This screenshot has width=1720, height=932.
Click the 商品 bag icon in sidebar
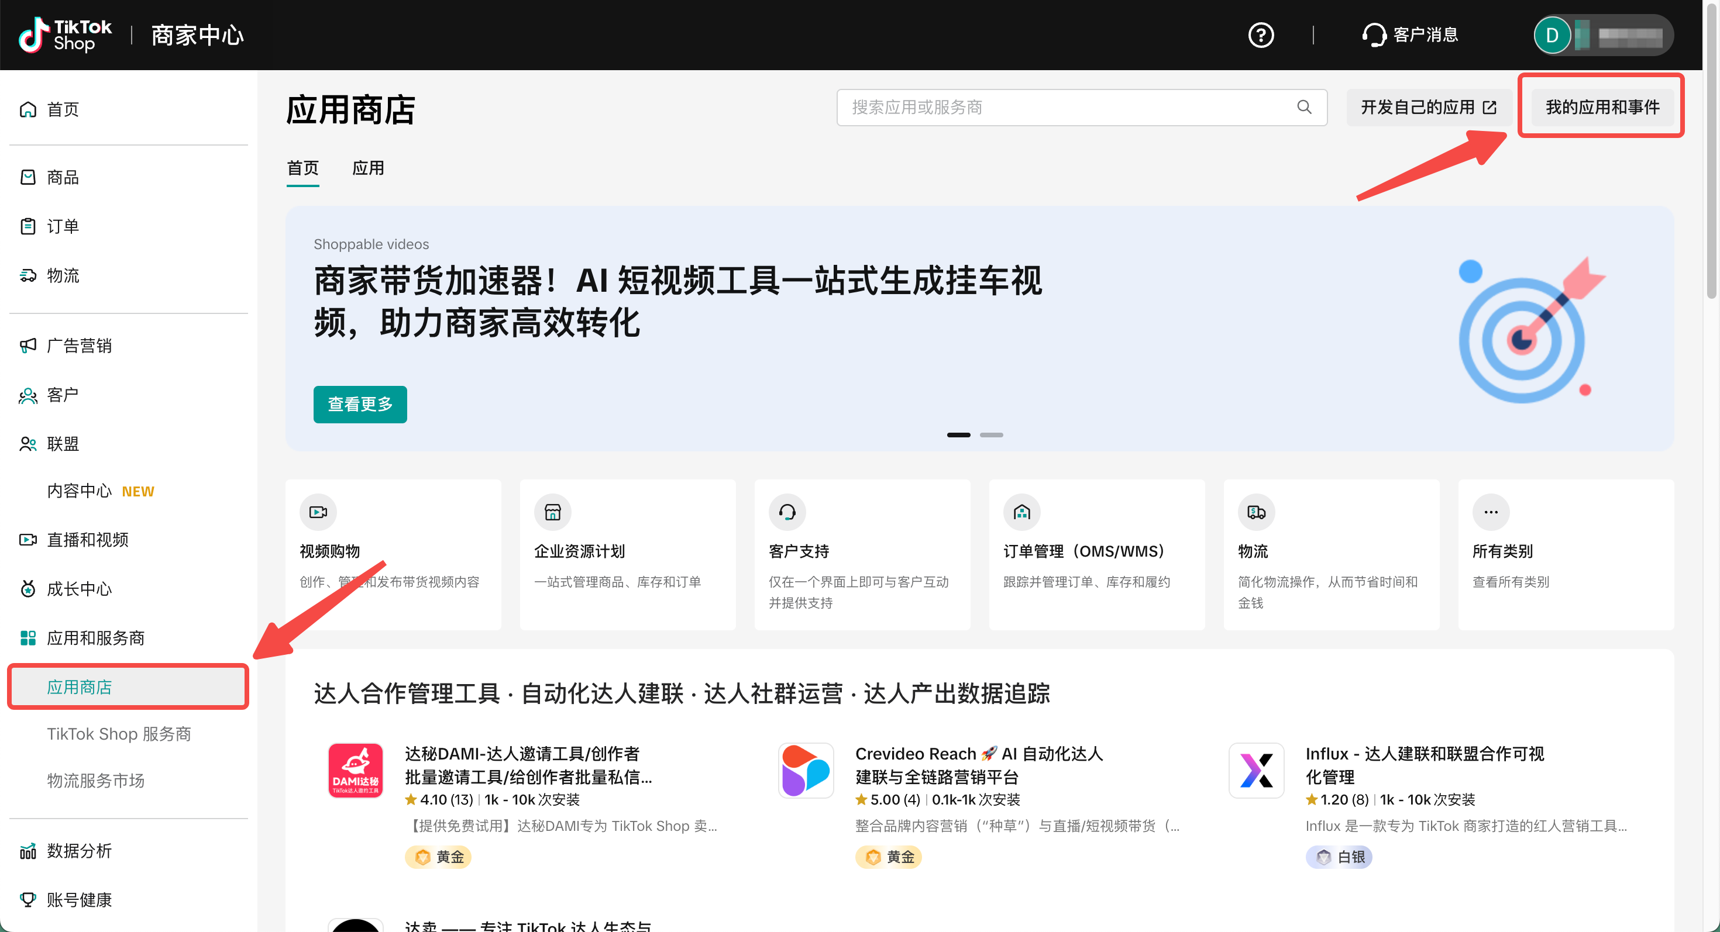(x=27, y=177)
